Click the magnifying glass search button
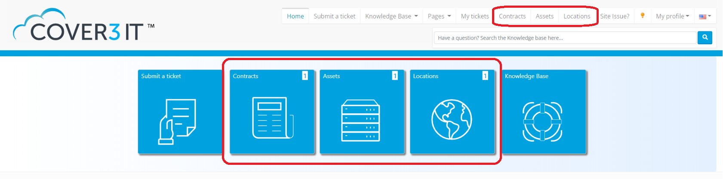 [705, 38]
